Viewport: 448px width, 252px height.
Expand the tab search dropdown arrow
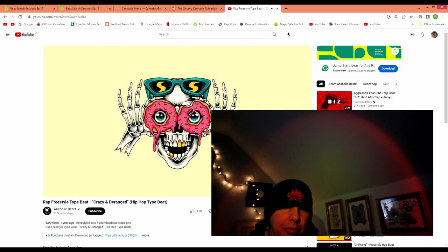pos(419,8)
